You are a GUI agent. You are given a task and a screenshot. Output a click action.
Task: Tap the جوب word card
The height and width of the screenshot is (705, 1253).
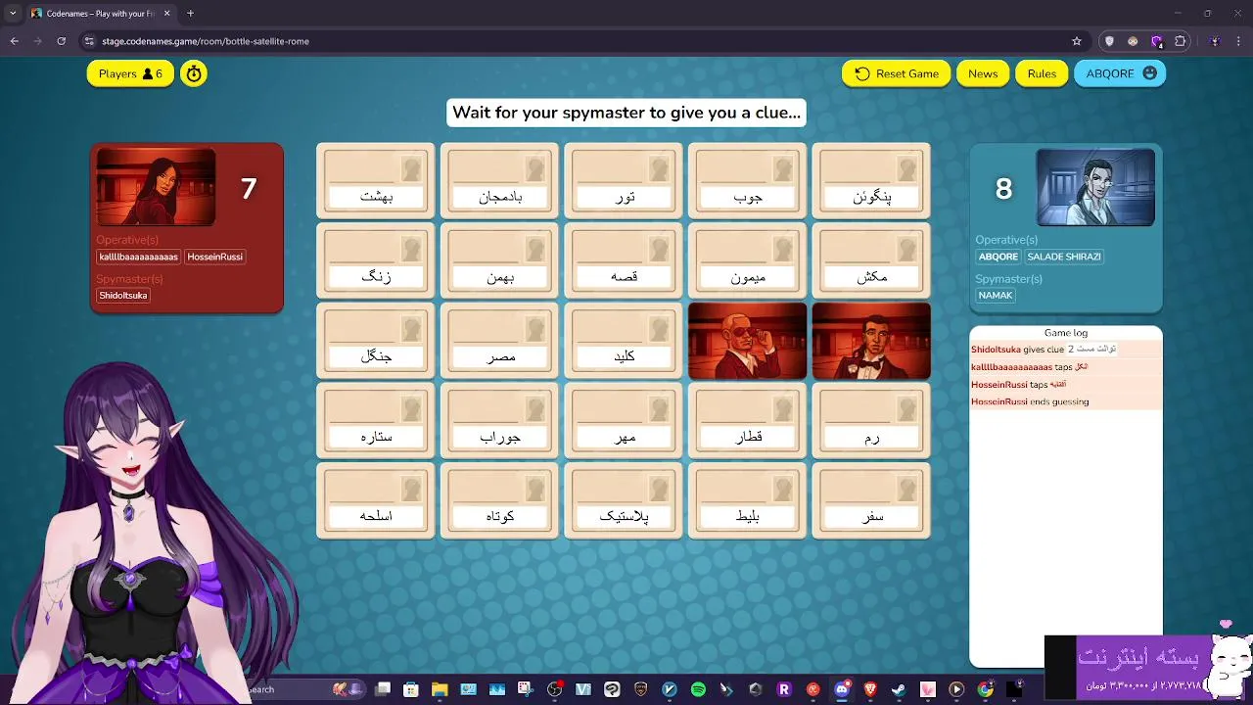pos(748,181)
